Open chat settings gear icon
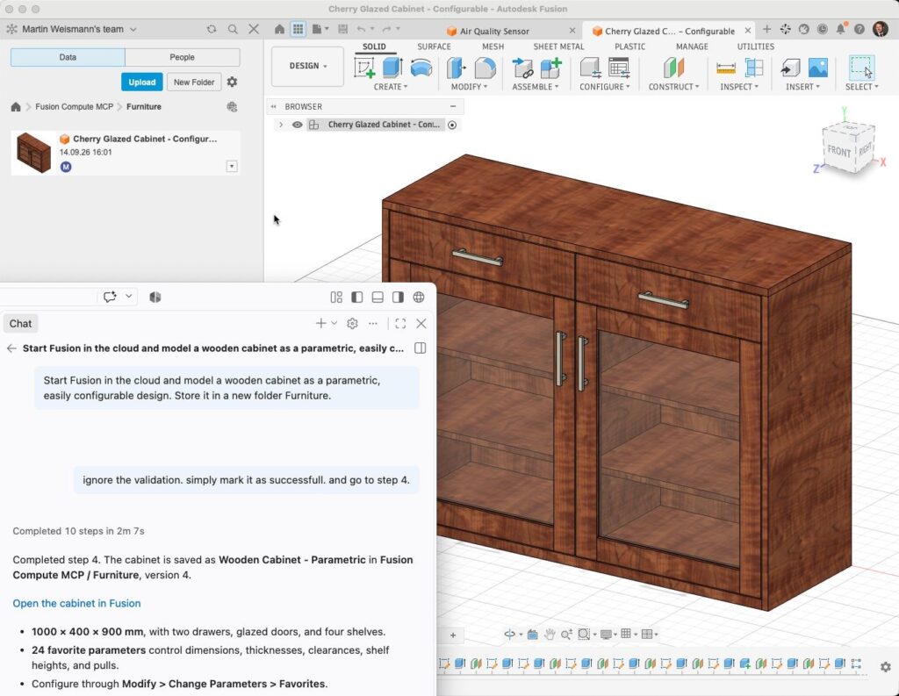Screen dimensions: 899x696 pos(353,324)
